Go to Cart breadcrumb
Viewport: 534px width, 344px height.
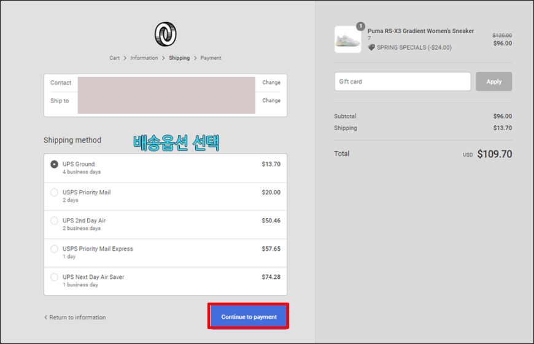(114, 58)
